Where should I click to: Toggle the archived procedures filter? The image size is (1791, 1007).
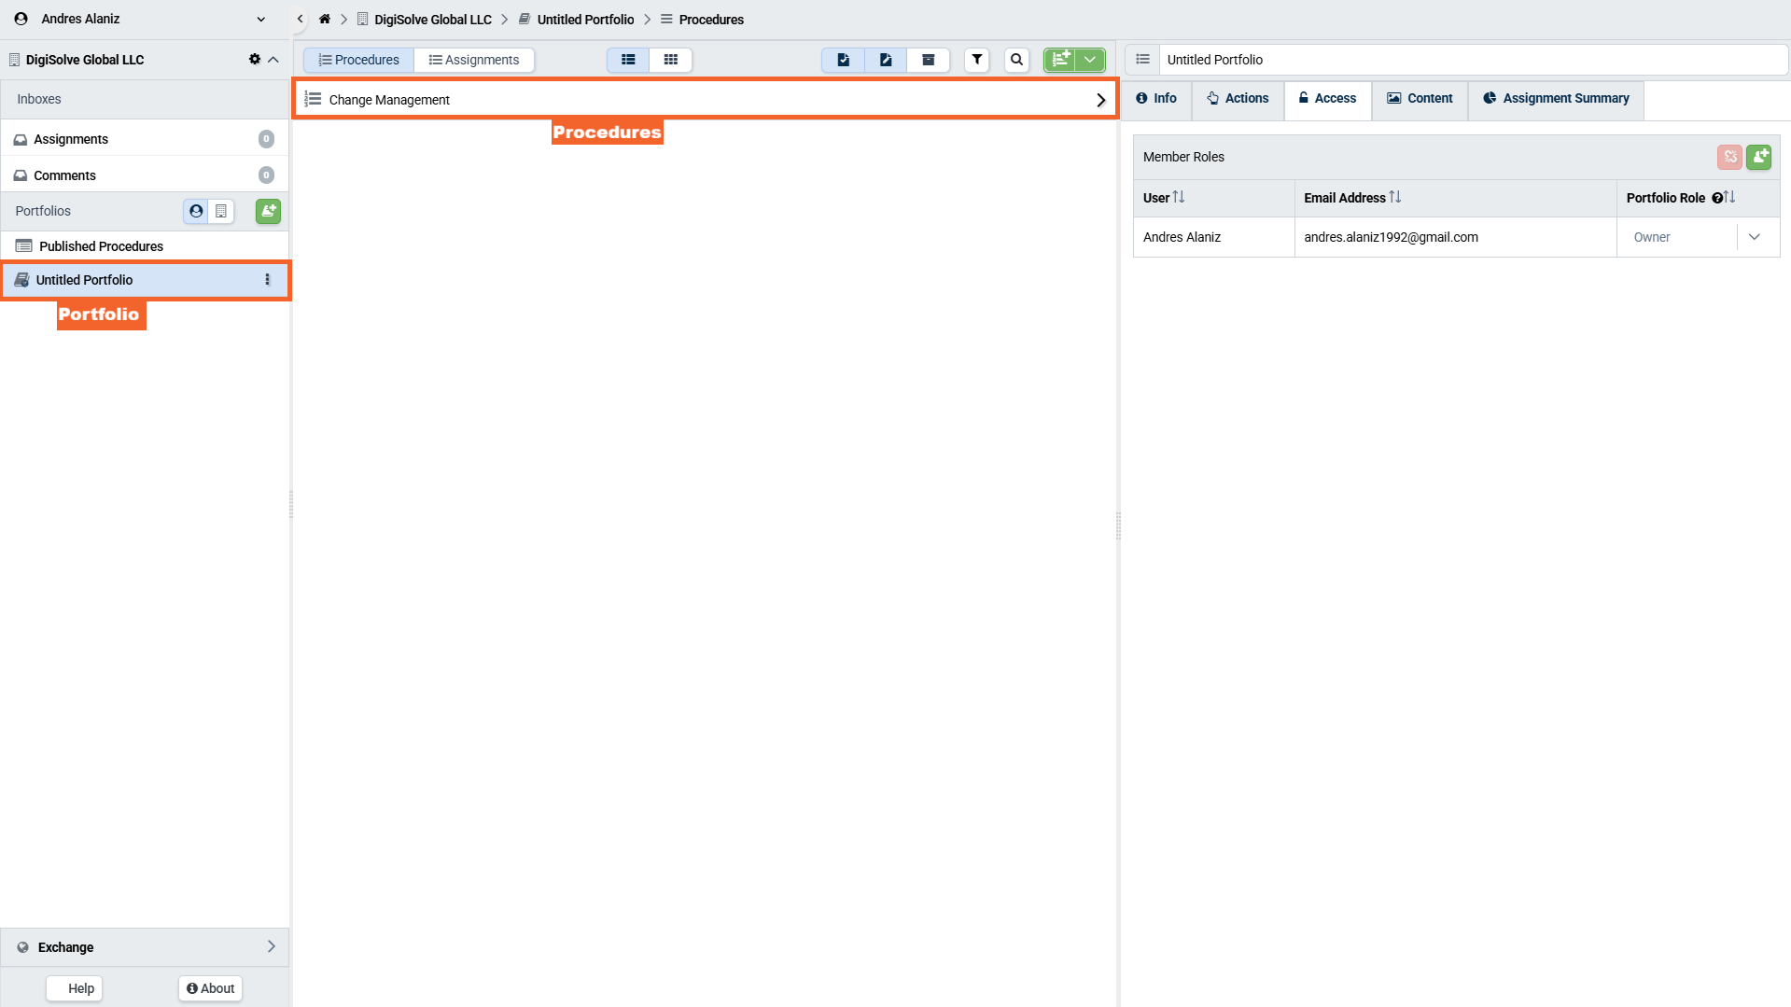(x=928, y=60)
